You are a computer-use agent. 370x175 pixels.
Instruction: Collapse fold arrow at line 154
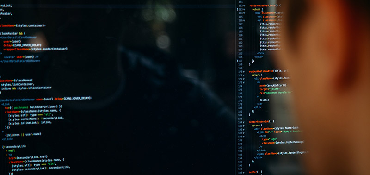(244, 13)
